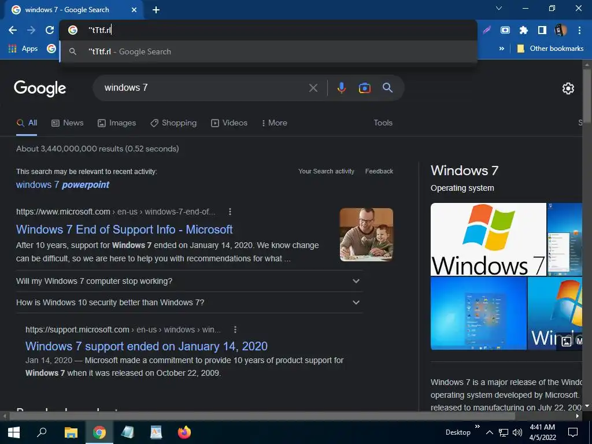
Task: Search by image with the camera icon
Action: (x=364, y=88)
